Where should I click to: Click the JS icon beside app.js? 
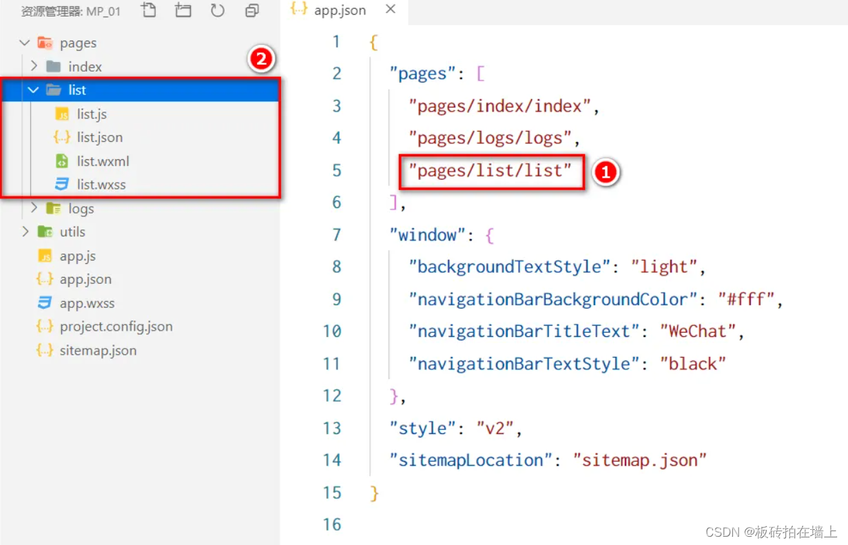45,256
